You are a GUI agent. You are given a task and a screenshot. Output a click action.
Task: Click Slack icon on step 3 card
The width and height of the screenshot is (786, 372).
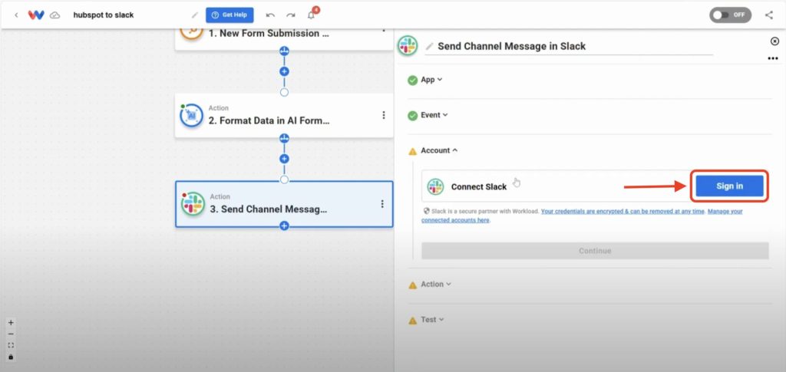[x=193, y=204]
